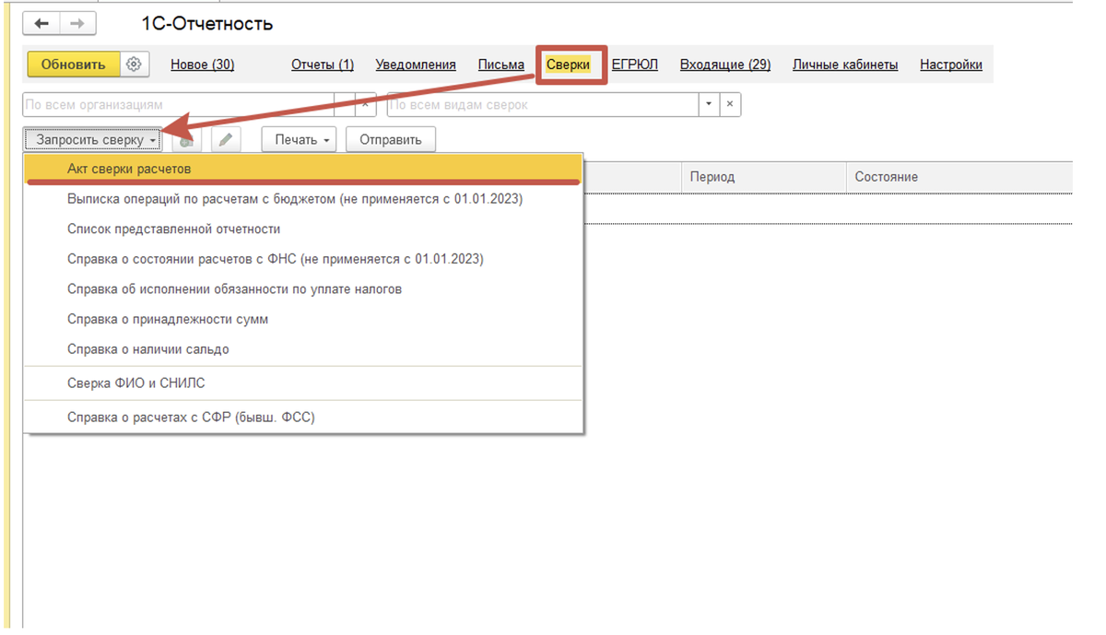Image resolution: width=1106 pixels, height=635 pixels.
Task: Expand the видам сверок dropdown arrow
Action: coord(709,105)
